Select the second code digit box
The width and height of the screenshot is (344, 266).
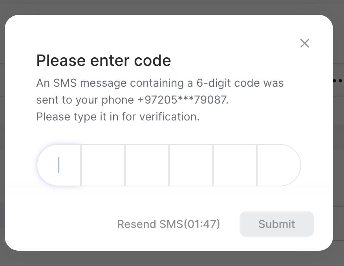pos(103,165)
